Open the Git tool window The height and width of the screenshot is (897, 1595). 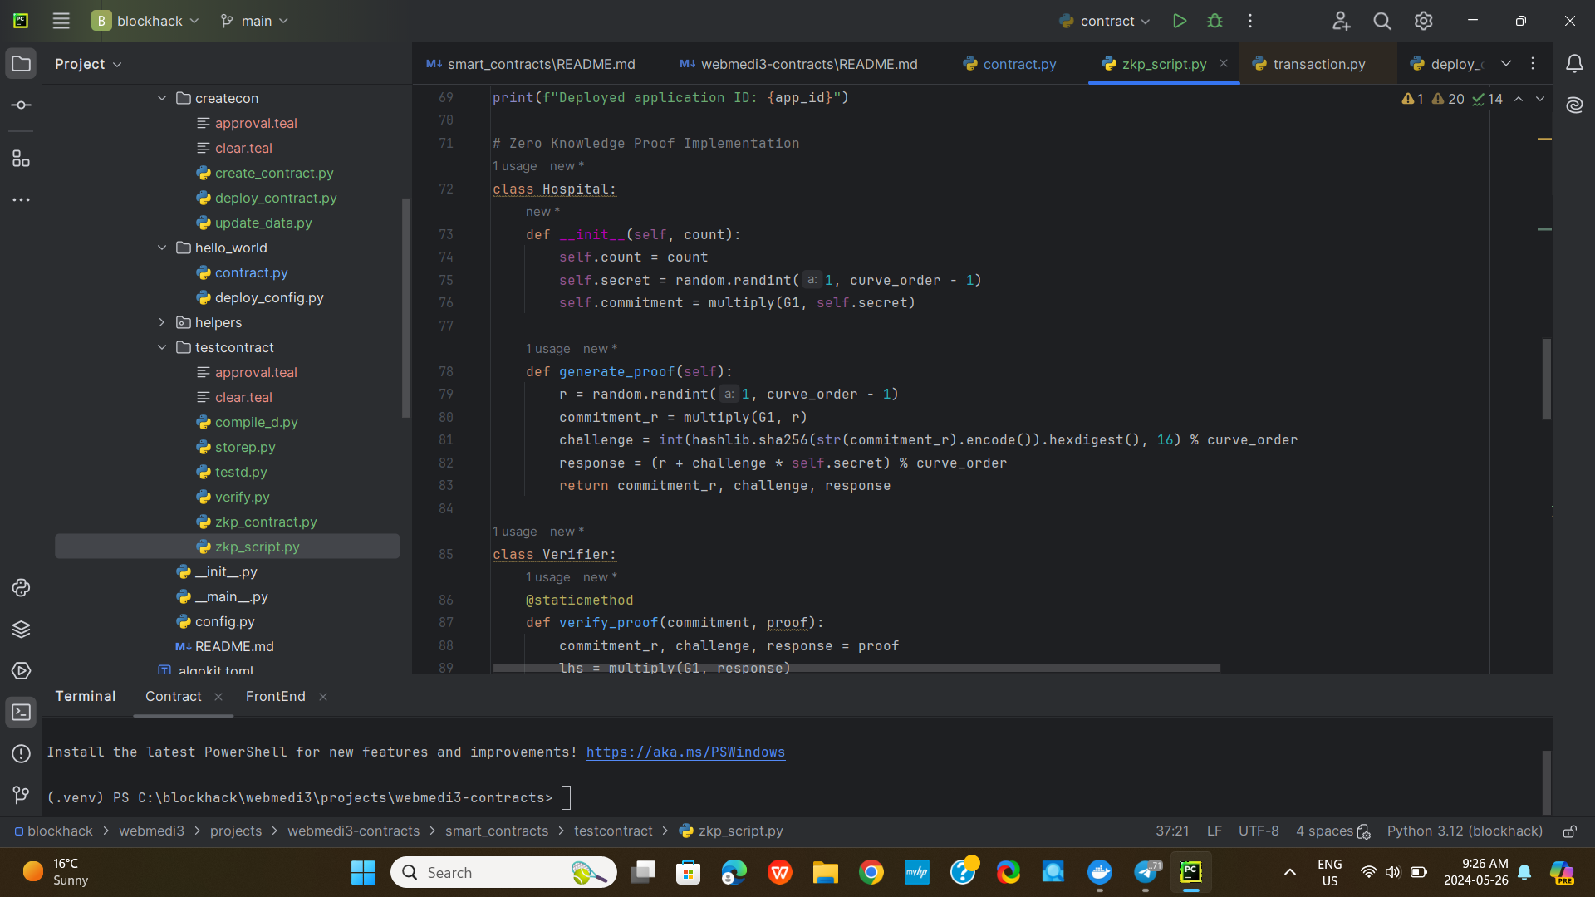(22, 795)
